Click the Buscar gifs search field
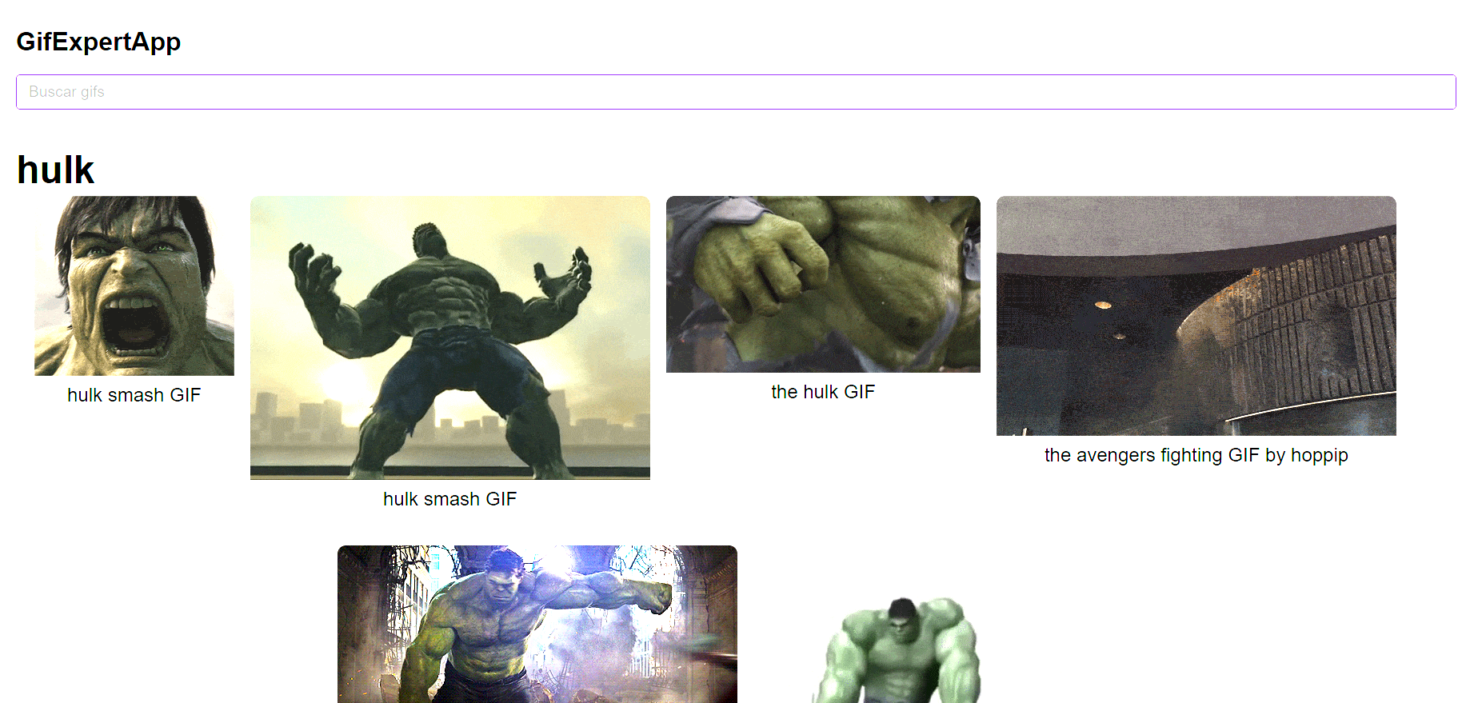Image resolution: width=1466 pixels, height=703 pixels. [735, 92]
